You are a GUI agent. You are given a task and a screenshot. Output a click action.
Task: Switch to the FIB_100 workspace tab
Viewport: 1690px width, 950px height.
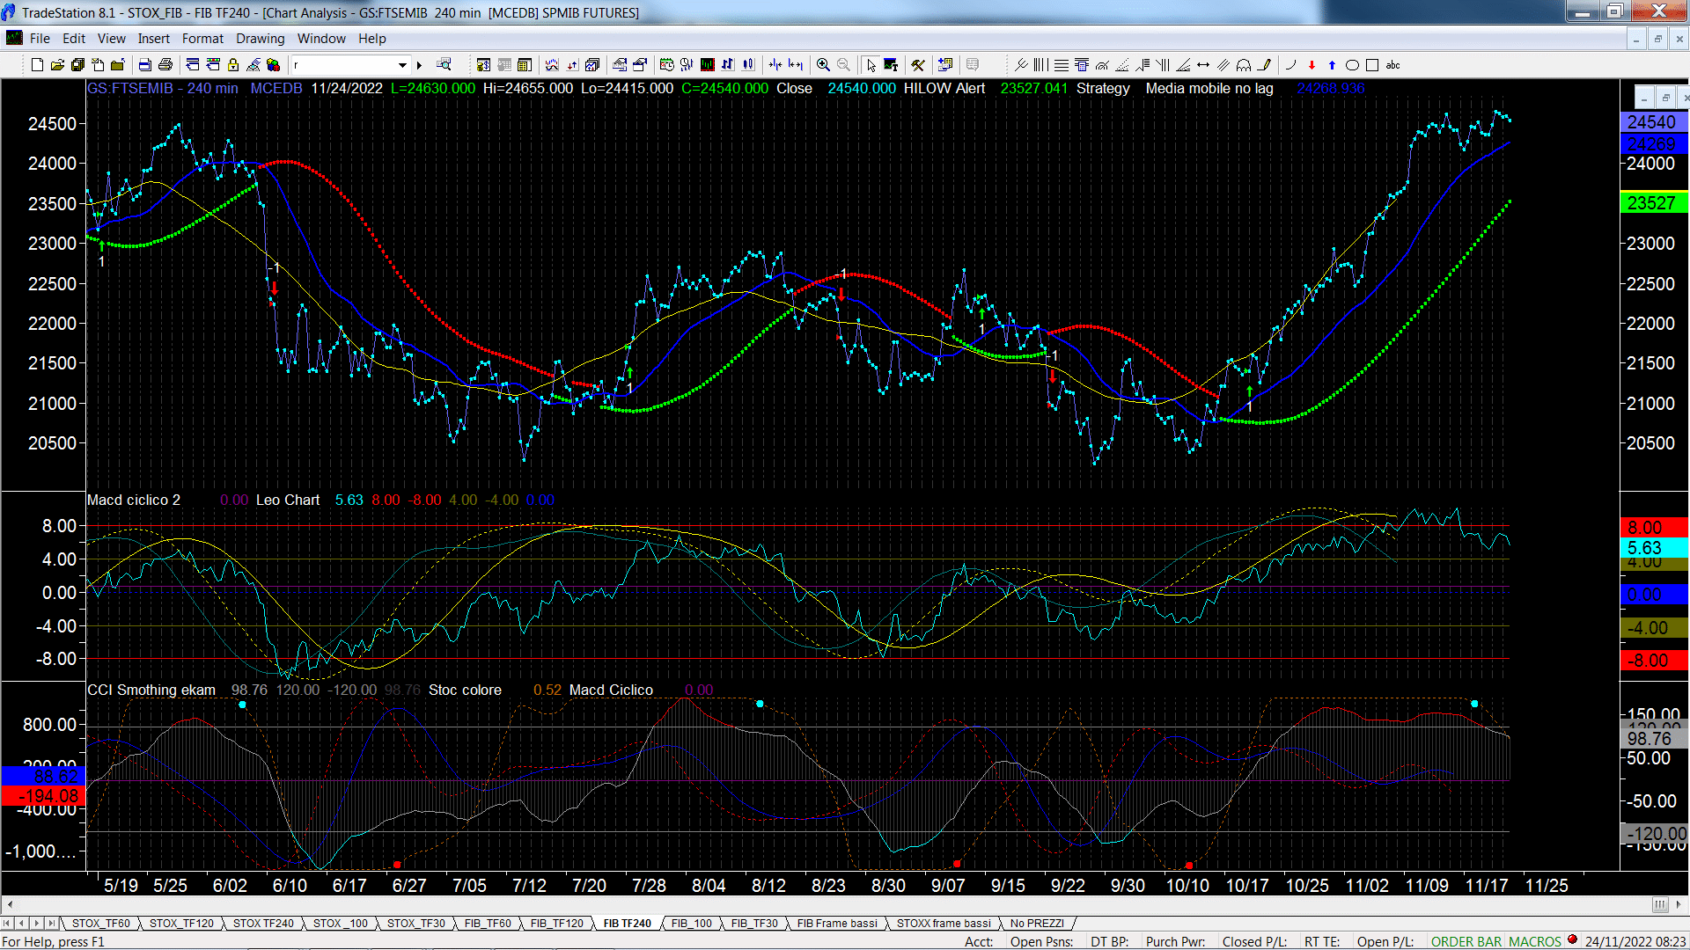pos(691,923)
